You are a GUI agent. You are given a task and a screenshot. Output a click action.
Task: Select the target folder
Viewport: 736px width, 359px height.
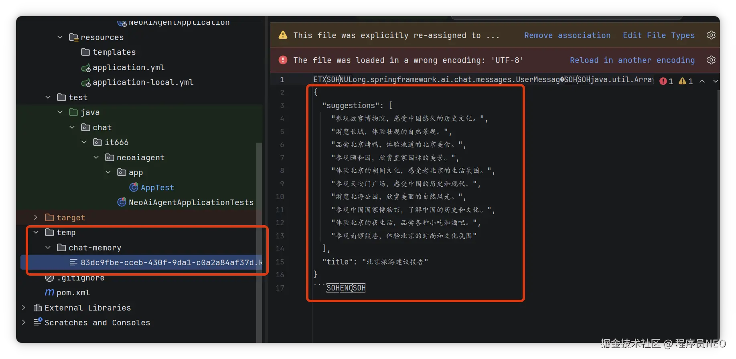pos(71,218)
